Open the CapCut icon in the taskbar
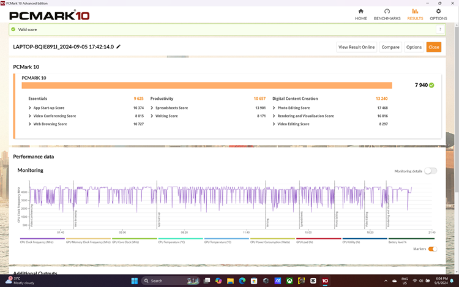Screen dimensions: 459x287 pyautogui.click(x=313, y=281)
